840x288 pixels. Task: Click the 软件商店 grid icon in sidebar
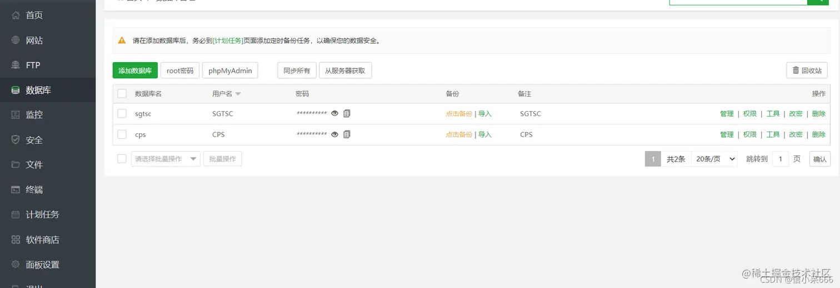pos(16,240)
